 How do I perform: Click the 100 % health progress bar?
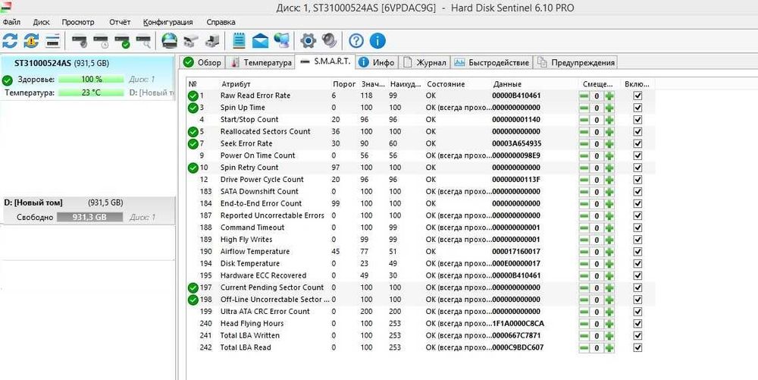tap(92, 80)
